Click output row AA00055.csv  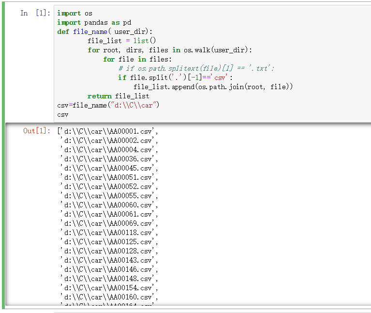(109, 196)
